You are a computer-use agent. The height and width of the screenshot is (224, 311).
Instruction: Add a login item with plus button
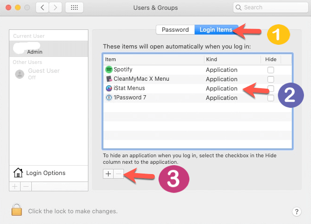(108, 173)
